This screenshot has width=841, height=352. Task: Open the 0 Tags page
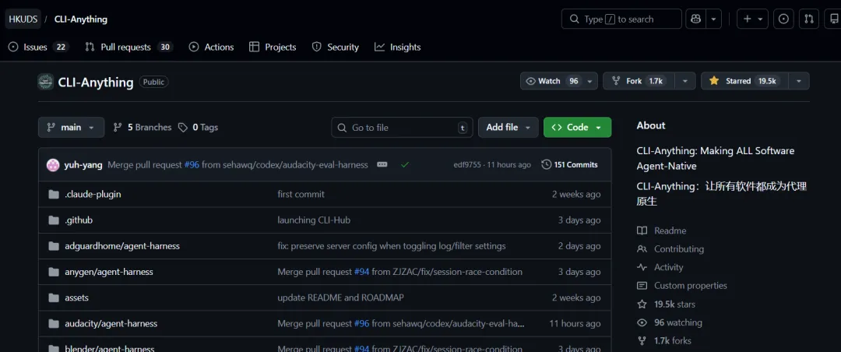pos(199,127)
